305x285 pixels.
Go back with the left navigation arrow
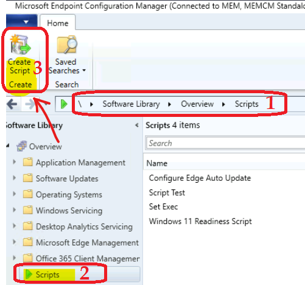point(12,104)
